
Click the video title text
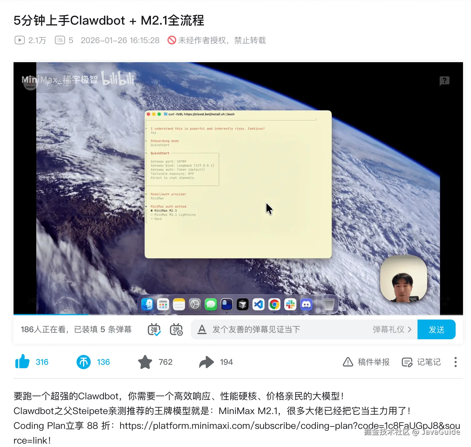click(109, 21)
